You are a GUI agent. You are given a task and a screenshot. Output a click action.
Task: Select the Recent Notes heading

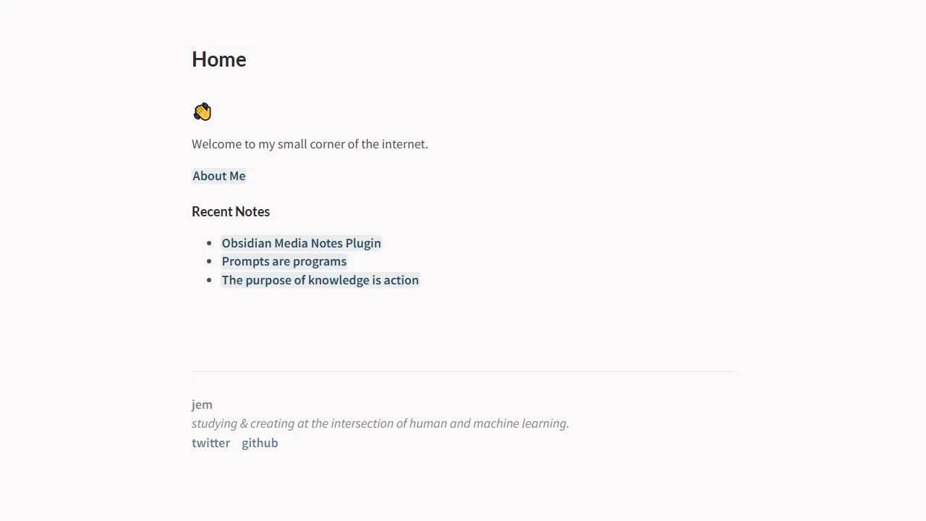231,211
